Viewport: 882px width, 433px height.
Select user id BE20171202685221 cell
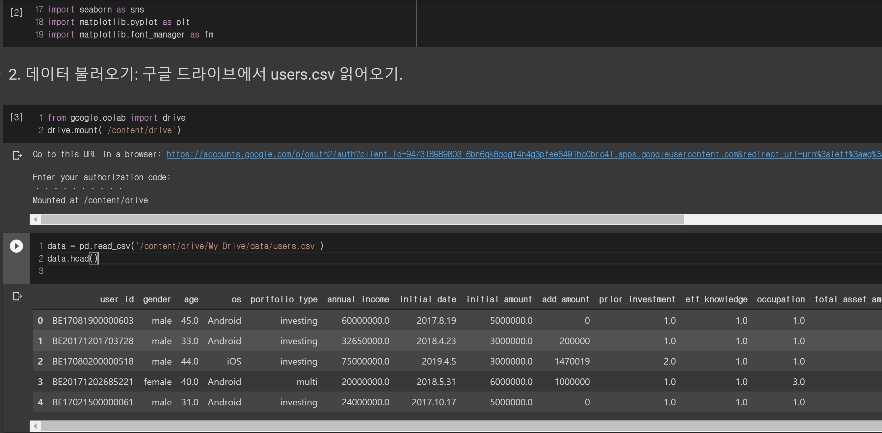(x=93, y=382)
